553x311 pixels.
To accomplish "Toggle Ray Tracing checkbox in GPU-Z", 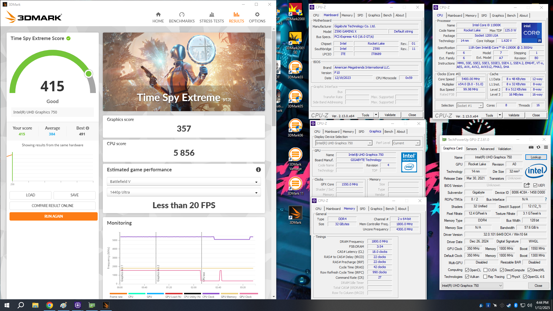I will (x=485, y=277).
